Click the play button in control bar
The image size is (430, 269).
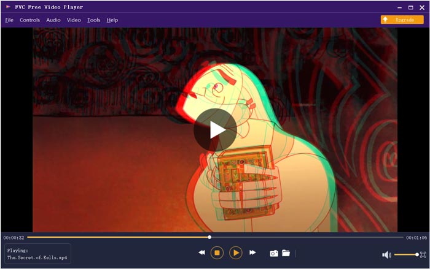[x=235, y=252]
